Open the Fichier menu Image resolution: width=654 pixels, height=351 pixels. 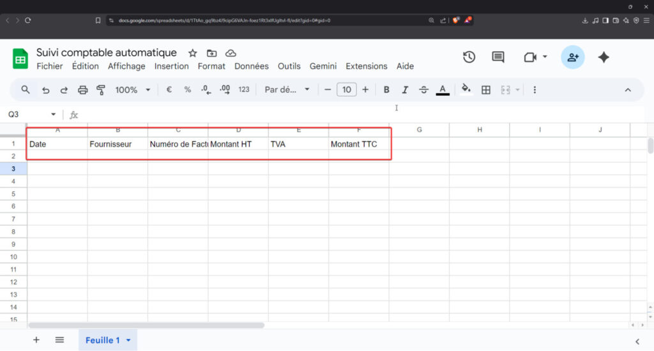(x=50, y=66)
